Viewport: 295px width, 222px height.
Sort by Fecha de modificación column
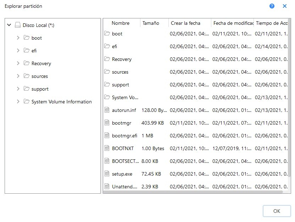point(233,23)
